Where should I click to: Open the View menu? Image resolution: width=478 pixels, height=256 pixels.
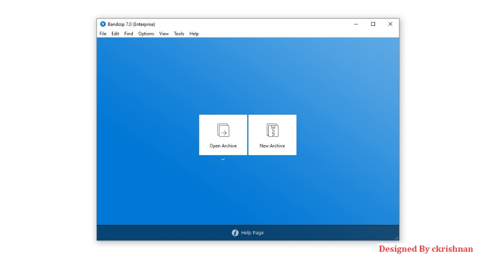tap(164, 34)
